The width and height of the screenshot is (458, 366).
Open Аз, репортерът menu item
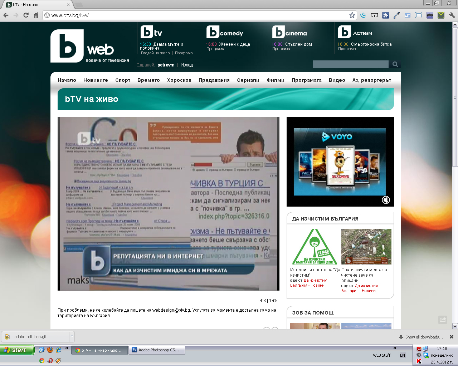(x=372, y=80)
